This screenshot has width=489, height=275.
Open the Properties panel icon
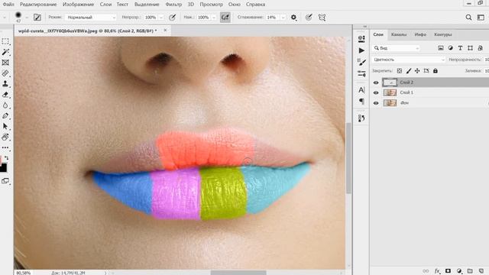tap(361, 39)
